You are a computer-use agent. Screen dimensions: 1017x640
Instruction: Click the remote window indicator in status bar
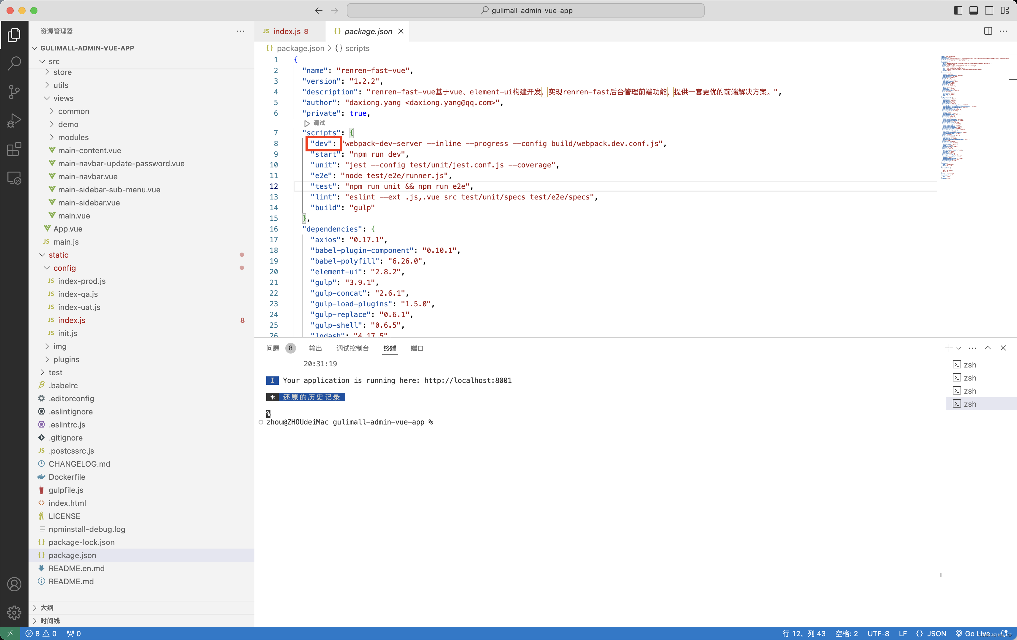click(x=10, y=633)
